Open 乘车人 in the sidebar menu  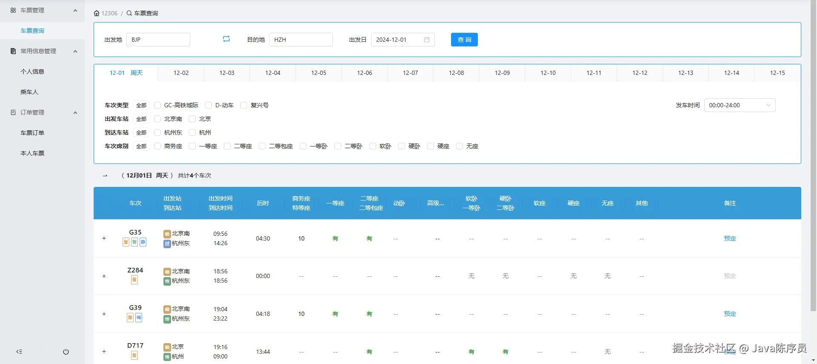point(29,92)
